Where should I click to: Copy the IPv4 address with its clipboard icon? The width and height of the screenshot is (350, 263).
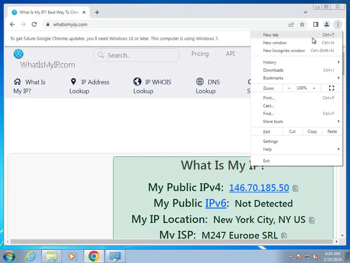pyautogui.click(x=295, y=189)
